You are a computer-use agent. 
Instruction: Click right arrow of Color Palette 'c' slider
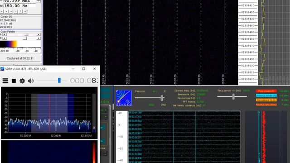coord(39,38)
